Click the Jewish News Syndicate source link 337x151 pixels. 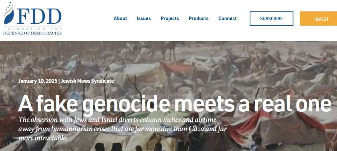87,81
